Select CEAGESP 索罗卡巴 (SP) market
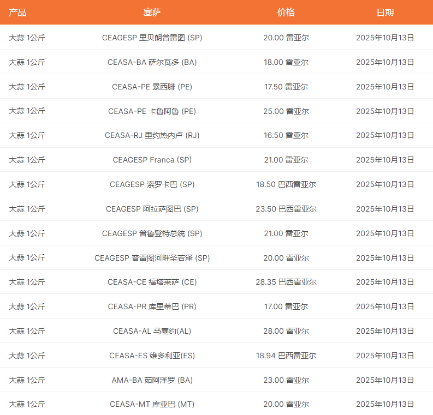 click(x=152, y=184)
